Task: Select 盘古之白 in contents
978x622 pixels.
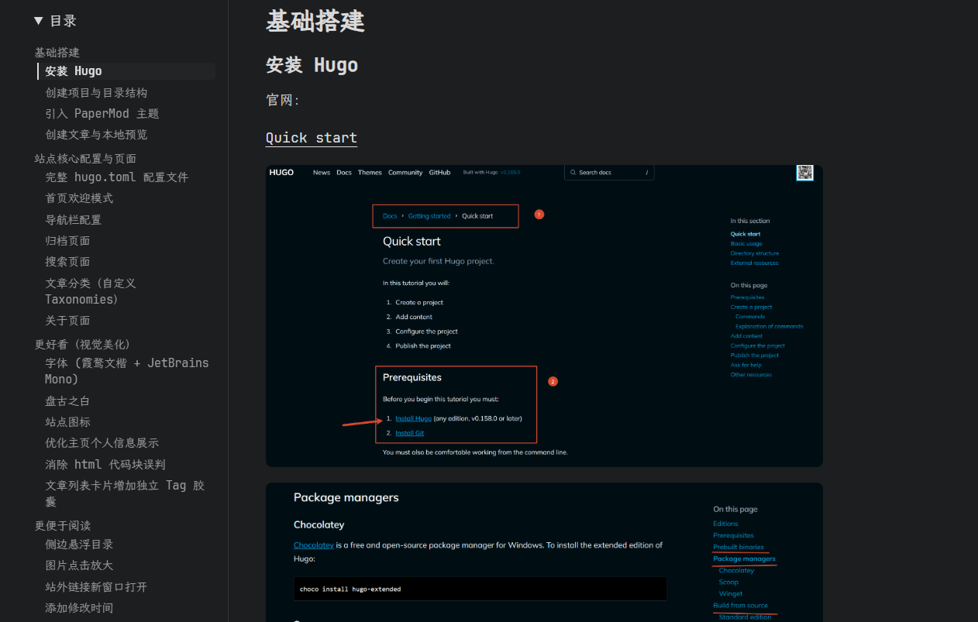Action: pos(67,401)
